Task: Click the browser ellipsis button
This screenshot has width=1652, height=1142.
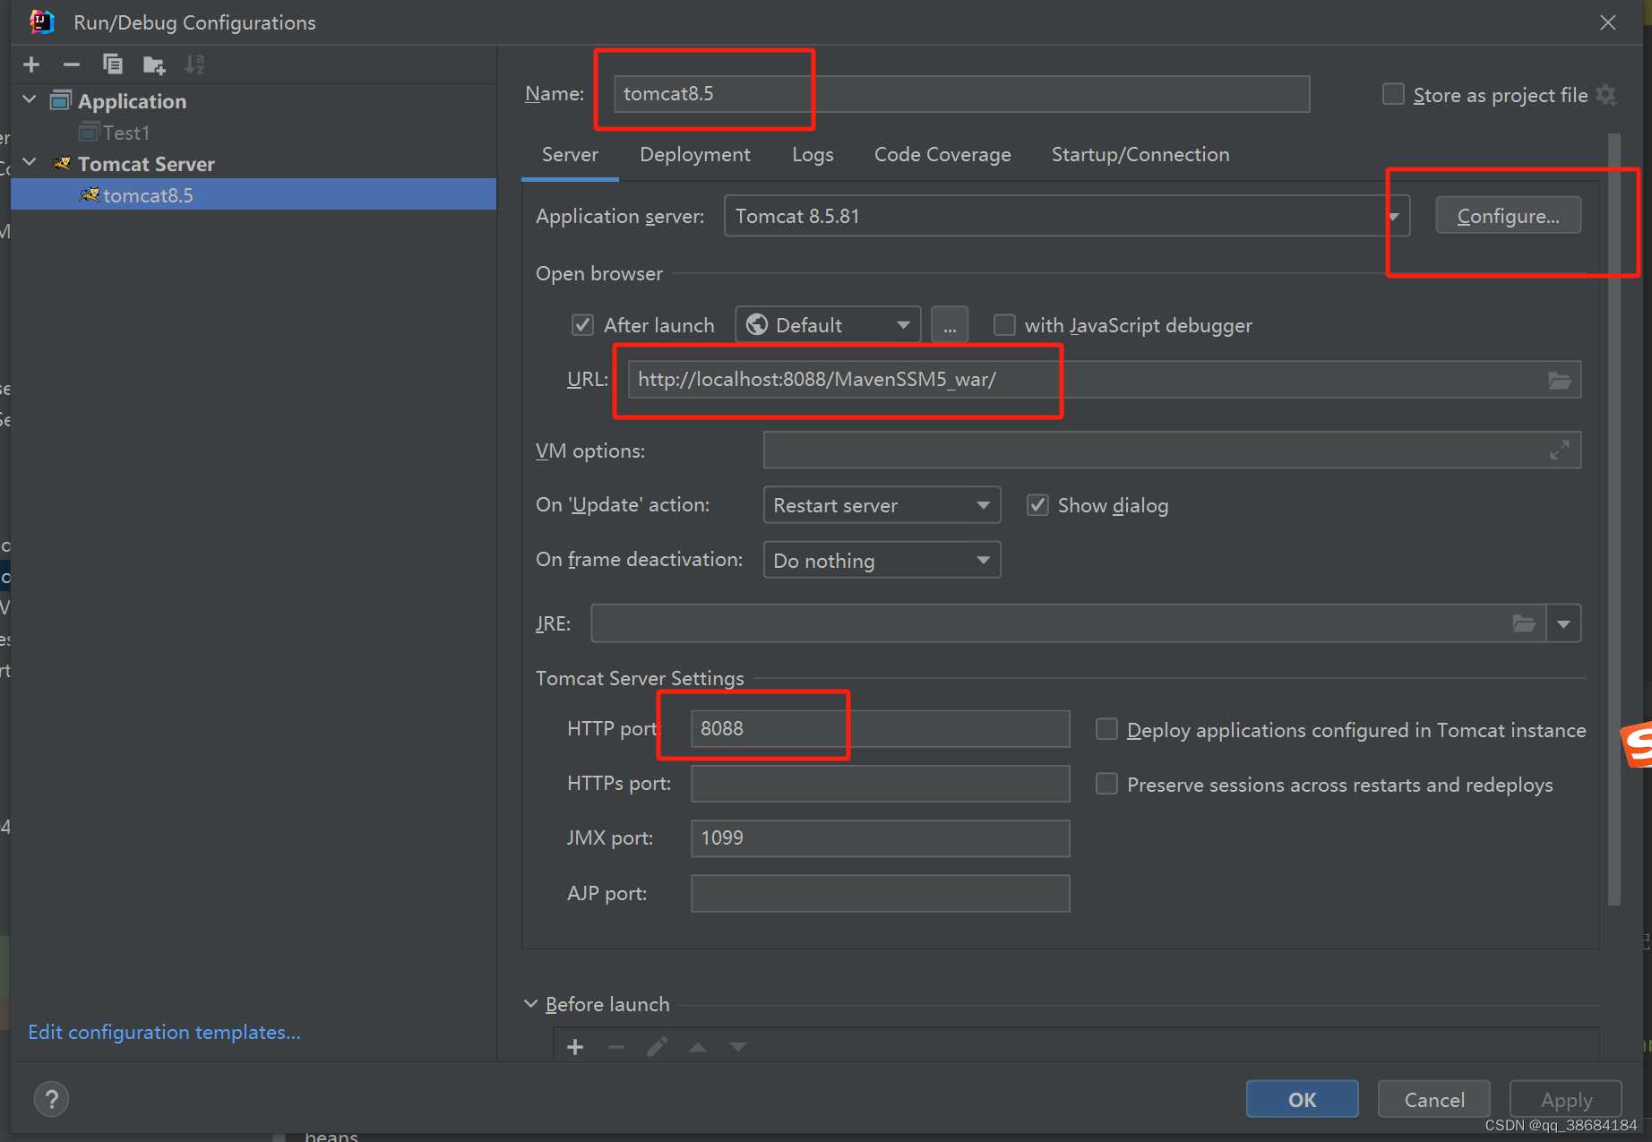Action: coord(950,325)
